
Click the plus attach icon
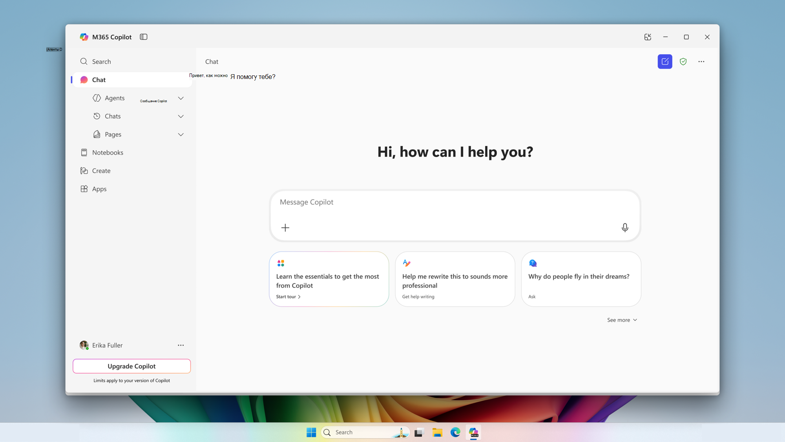tap(285, 227)
